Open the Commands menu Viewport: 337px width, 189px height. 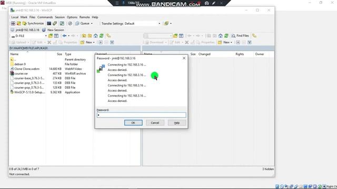tap(45, 17)
